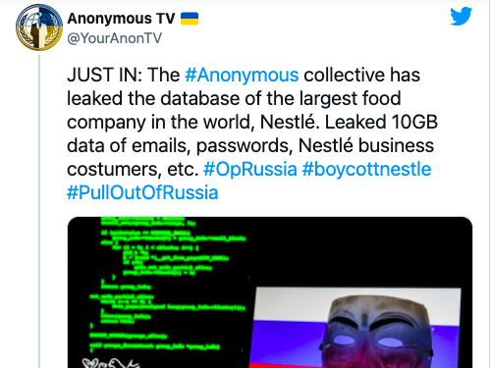
Task: Click the vertical thread line under the avatar
Action: (x=39, y=211)
